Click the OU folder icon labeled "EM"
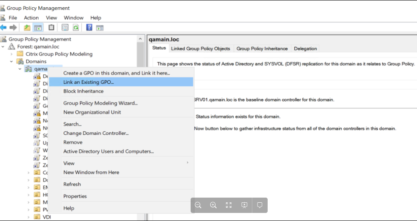 pyautogui.click(x=37, y=187)
